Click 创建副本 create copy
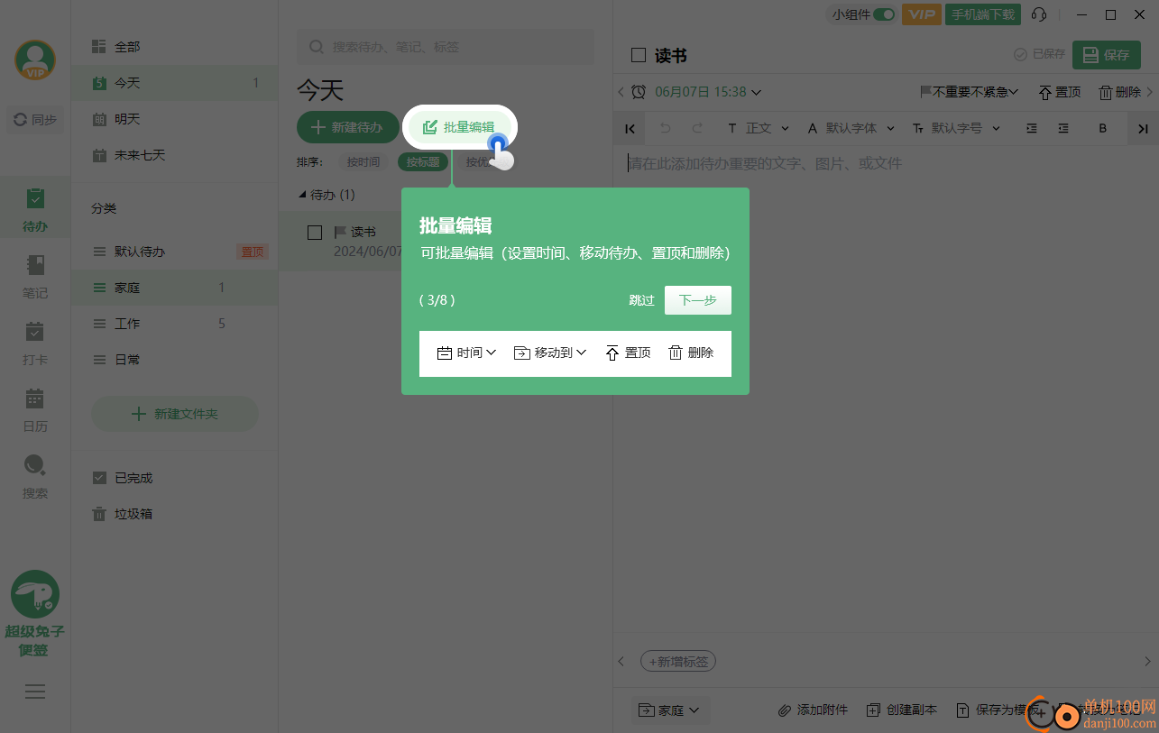This screenshot has width=1159, height=733. tap(902, 710)
